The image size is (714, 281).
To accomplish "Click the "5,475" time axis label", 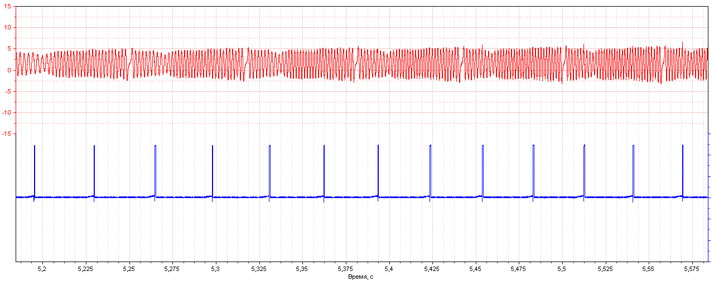I will (x=519, y=269).
